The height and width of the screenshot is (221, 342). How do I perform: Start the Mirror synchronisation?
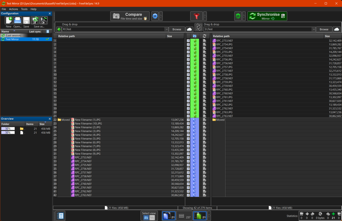tap(267, 16)
